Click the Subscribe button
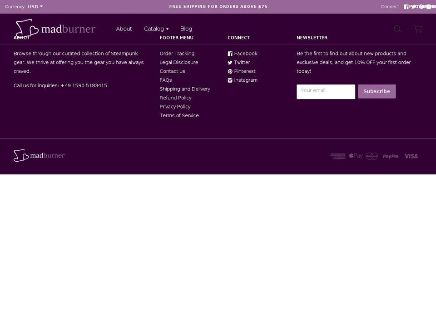 pyautogui.click(x=377, y=91)
